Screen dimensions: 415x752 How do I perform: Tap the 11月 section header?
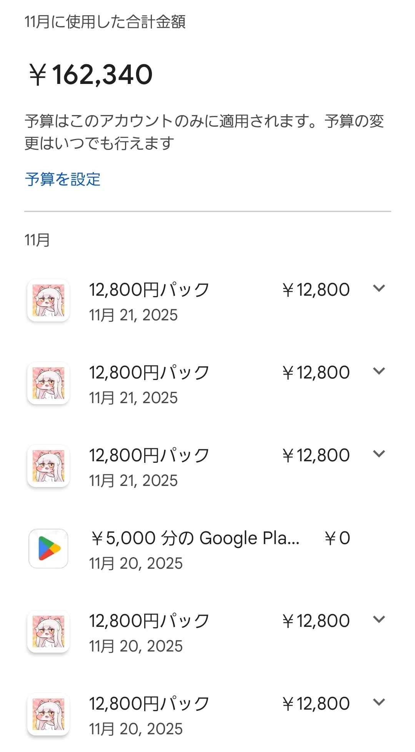37,240
